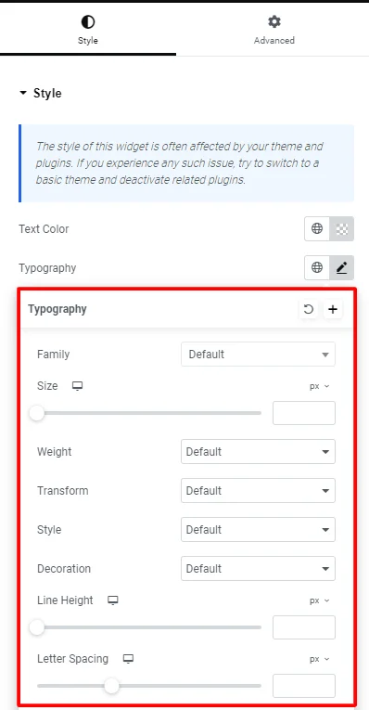Open the Decoration dropdown
The image size is (369, 710).
[258, 568]
